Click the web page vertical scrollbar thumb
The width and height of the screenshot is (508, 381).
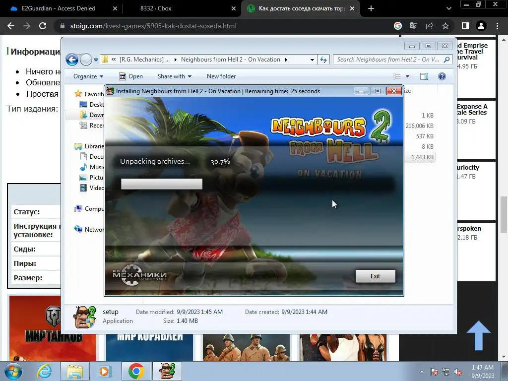(x=504, y=214)
